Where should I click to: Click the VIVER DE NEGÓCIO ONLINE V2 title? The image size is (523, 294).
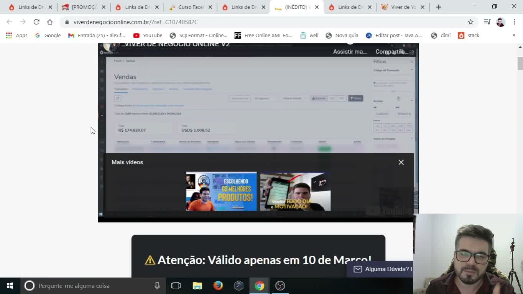pyautogui.click(x=177, y=44)
